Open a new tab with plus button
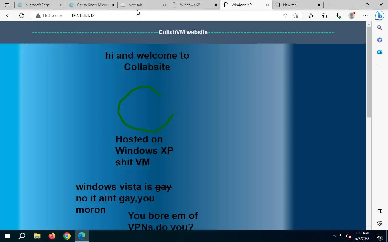Screen dimensions: 388x242 [329, 5]
